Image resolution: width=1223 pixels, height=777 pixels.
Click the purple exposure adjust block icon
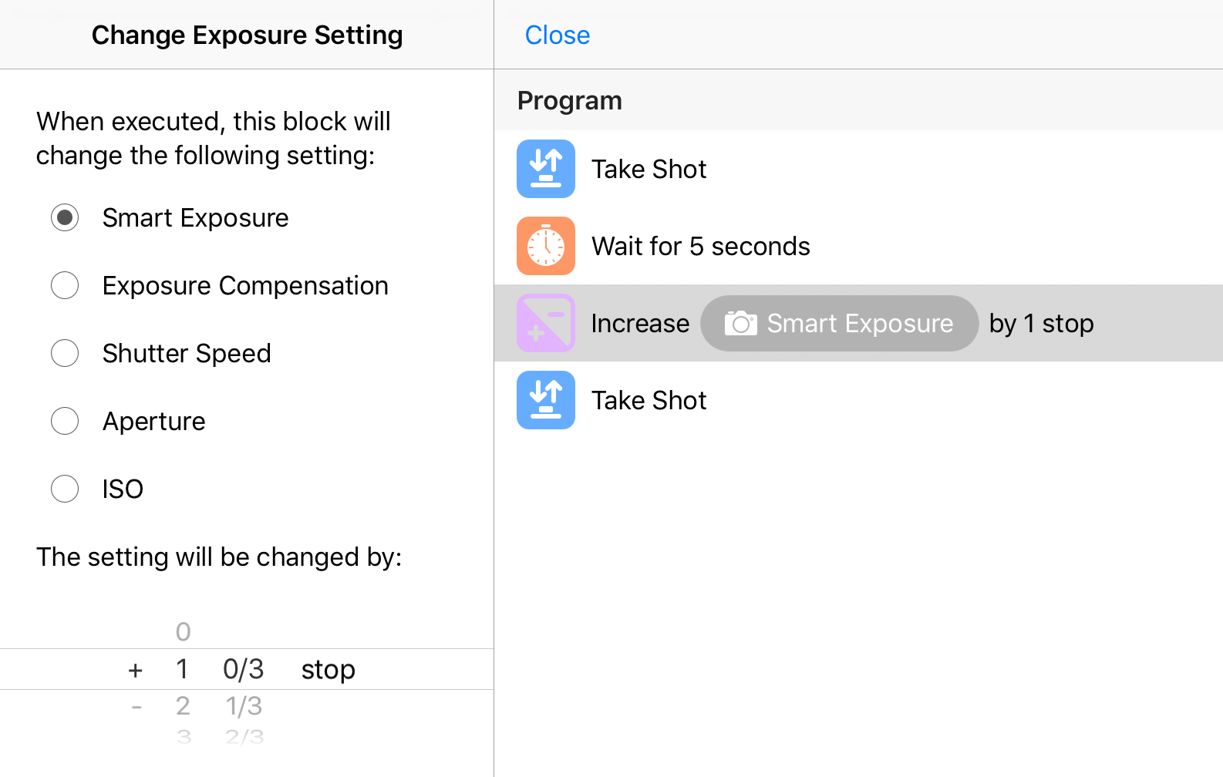pos(546,323)
